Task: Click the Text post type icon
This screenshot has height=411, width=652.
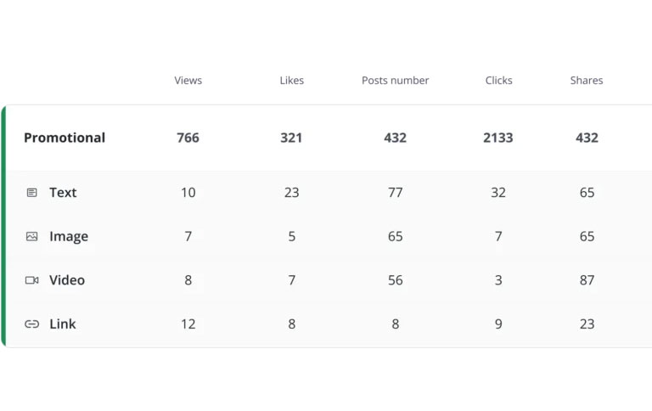Action: (x=32, y=193)
